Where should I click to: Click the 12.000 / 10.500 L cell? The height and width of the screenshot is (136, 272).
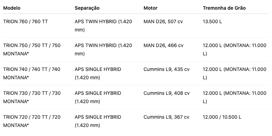point(222,117)
